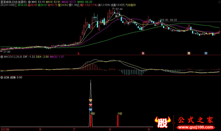Click the 2023年 label on the time axis

(5, 129)
